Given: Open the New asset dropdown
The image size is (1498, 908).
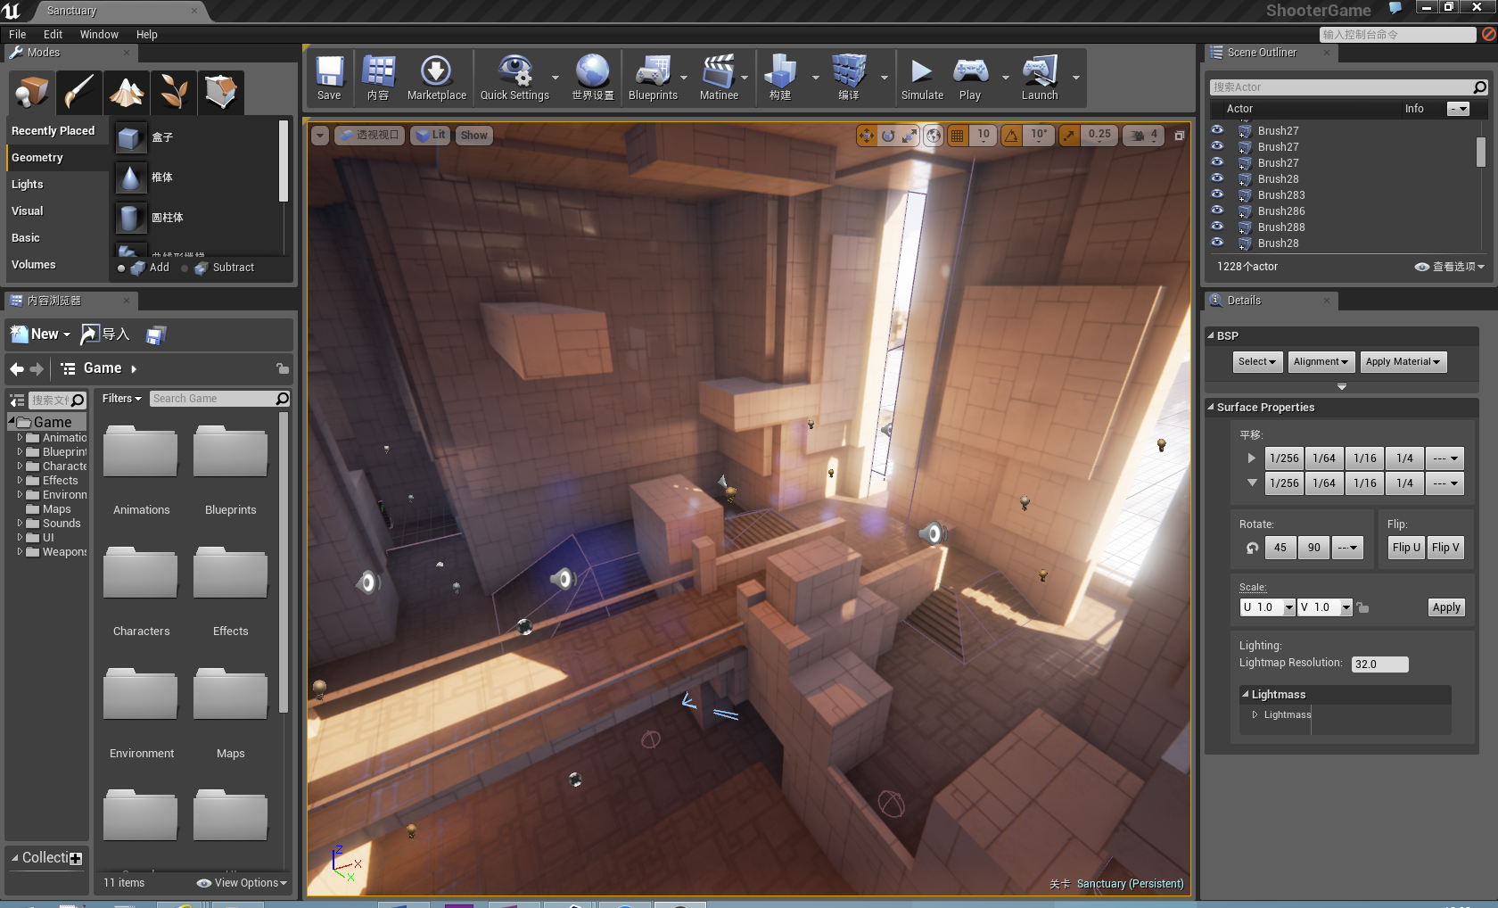Looking at the screenshot, I should tap(40, 334).
